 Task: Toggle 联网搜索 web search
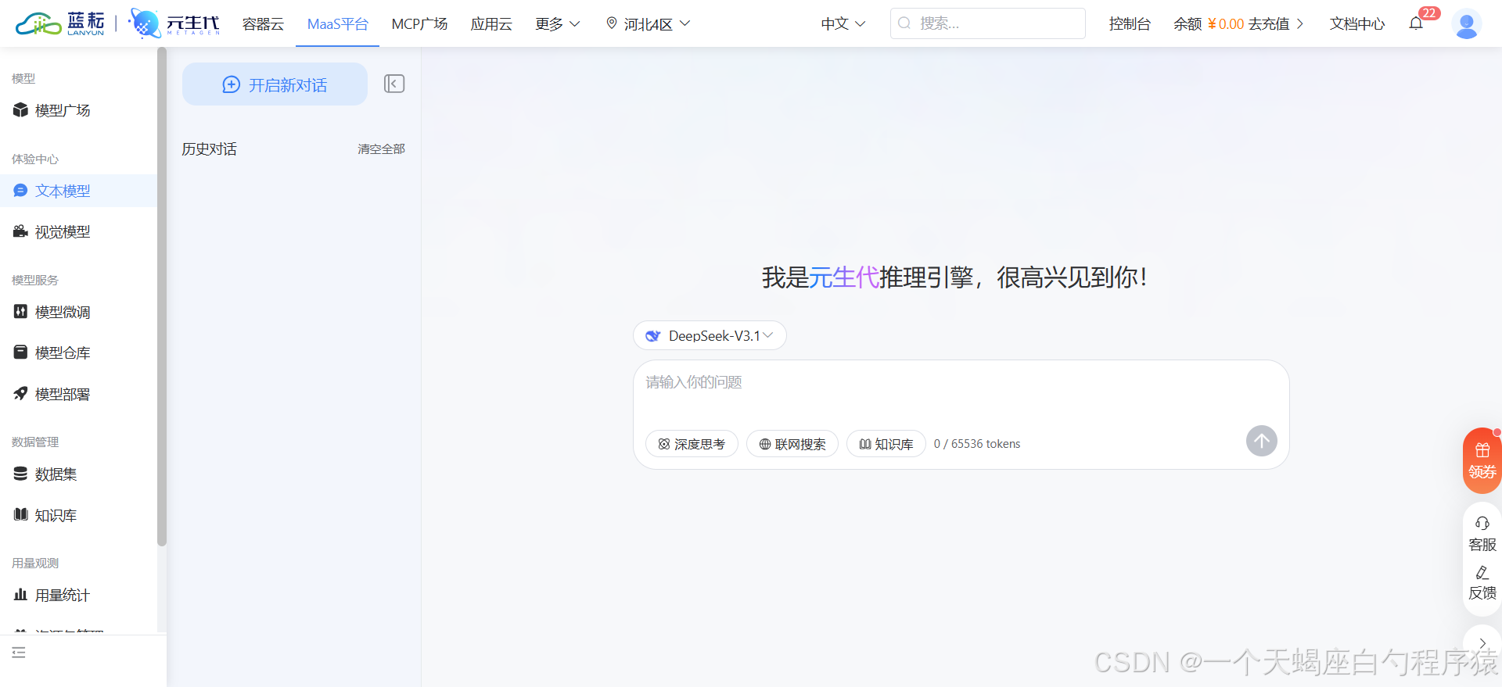792,444
